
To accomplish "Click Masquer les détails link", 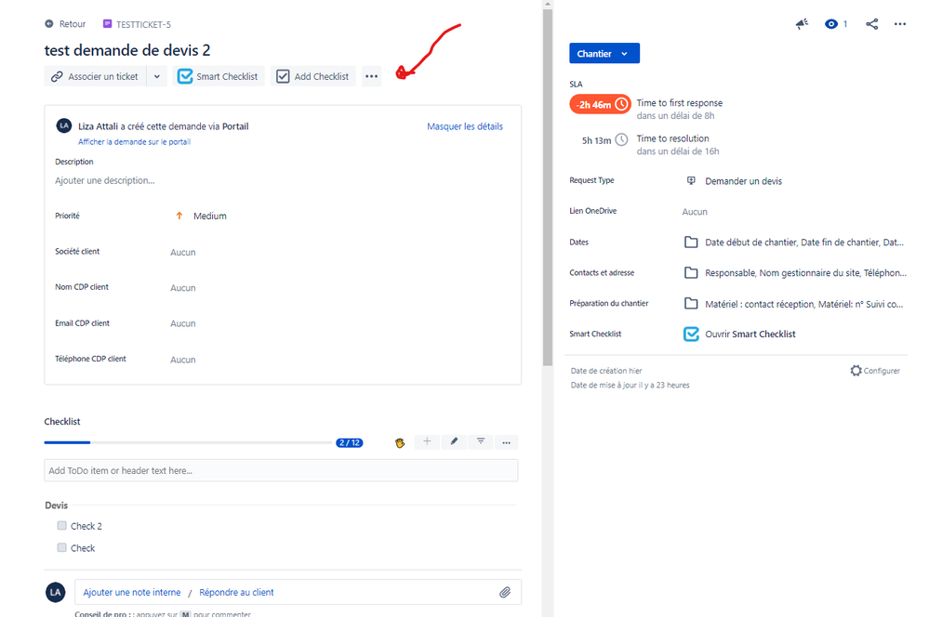I will tap(465, 126).
